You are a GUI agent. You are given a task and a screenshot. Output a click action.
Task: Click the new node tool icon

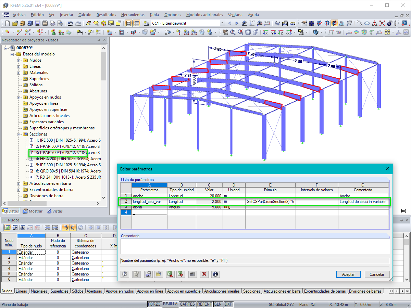pos(8,32)
